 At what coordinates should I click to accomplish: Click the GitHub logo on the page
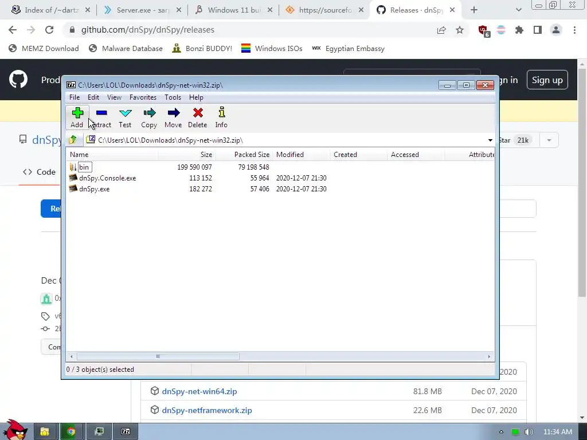coord(18,79)
